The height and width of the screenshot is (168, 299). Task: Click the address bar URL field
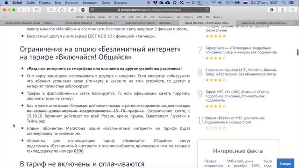click(149, 10)
